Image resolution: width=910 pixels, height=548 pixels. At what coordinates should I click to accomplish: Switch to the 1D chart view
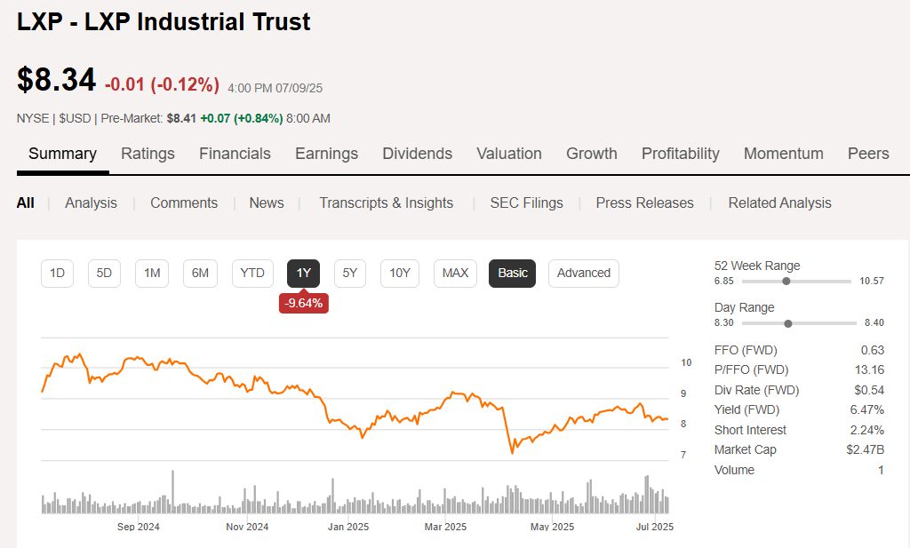point(57,274)
